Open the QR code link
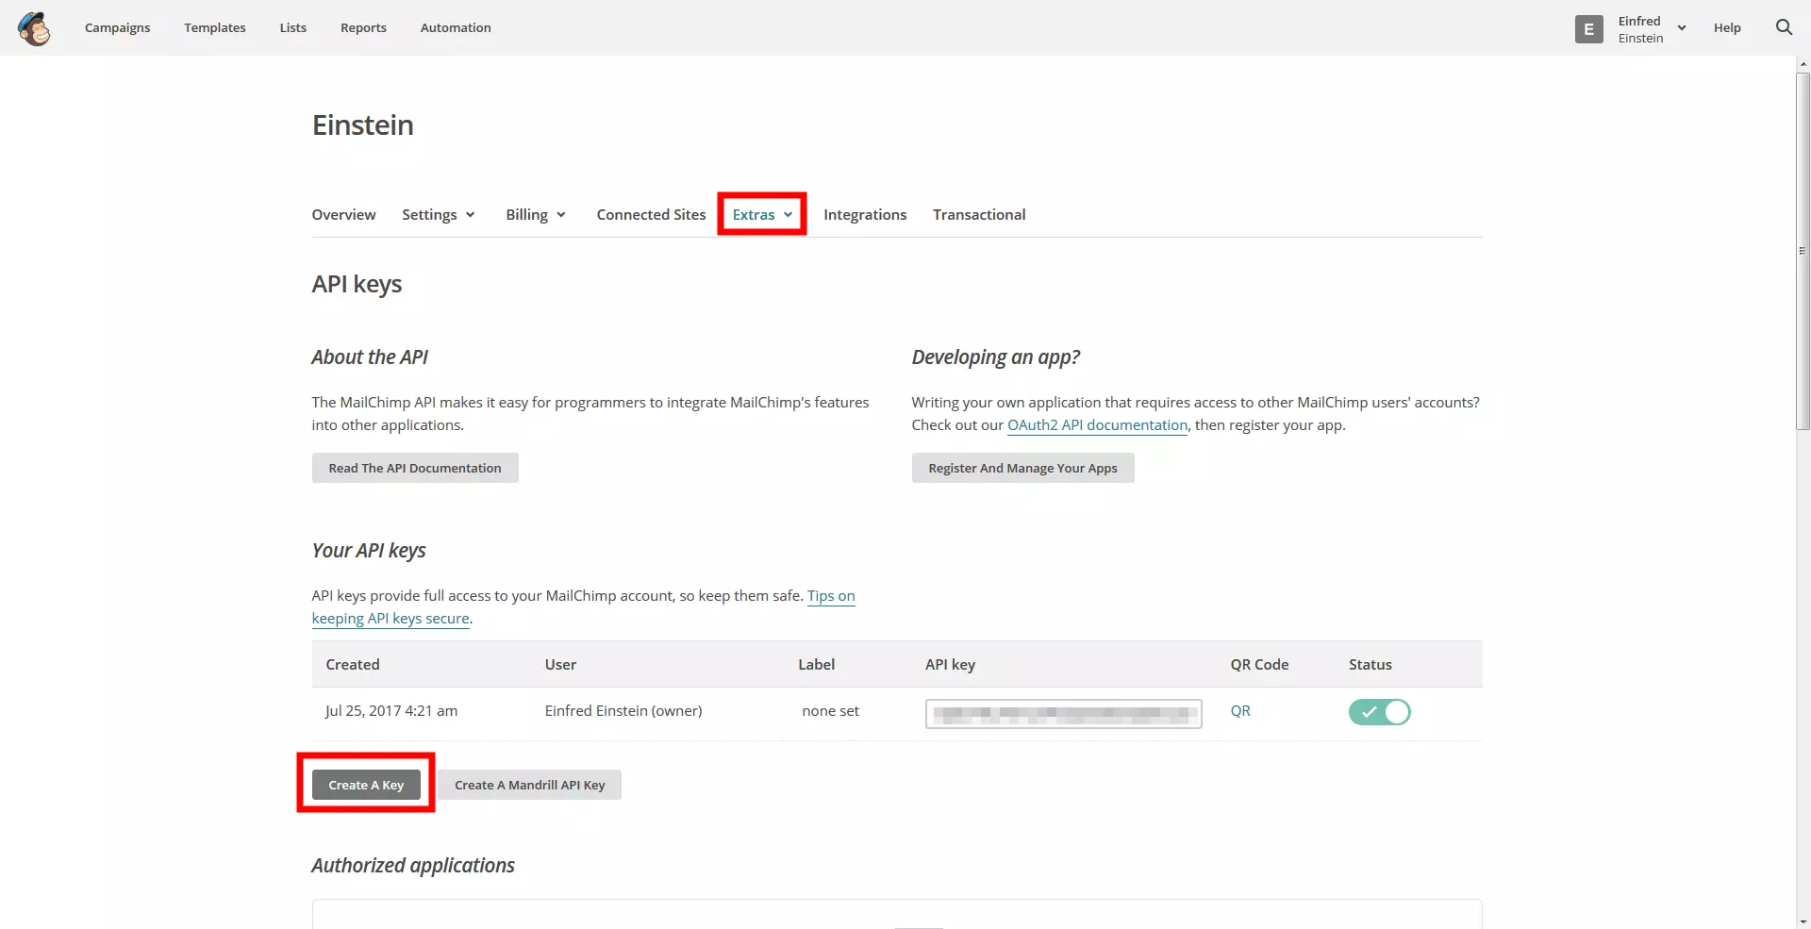This screenshot has height=929, width=1811. (1240, 711)
